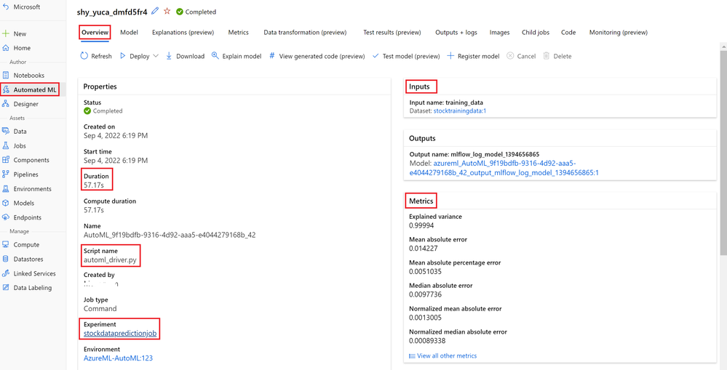Open the Monitoring (preview) tab
This screenshot has width=727, height=370.
(x=619, y=33)
